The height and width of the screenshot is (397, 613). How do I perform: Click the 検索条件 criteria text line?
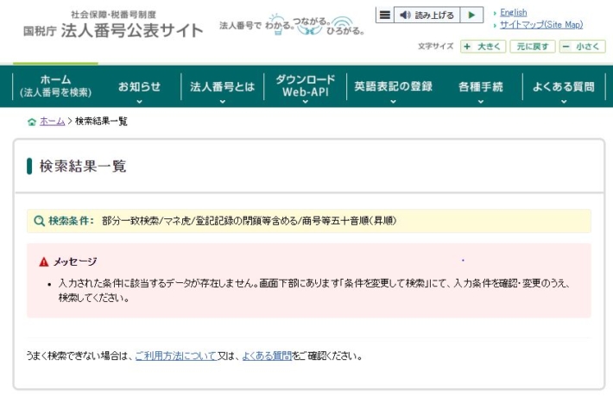click(249, 221)
